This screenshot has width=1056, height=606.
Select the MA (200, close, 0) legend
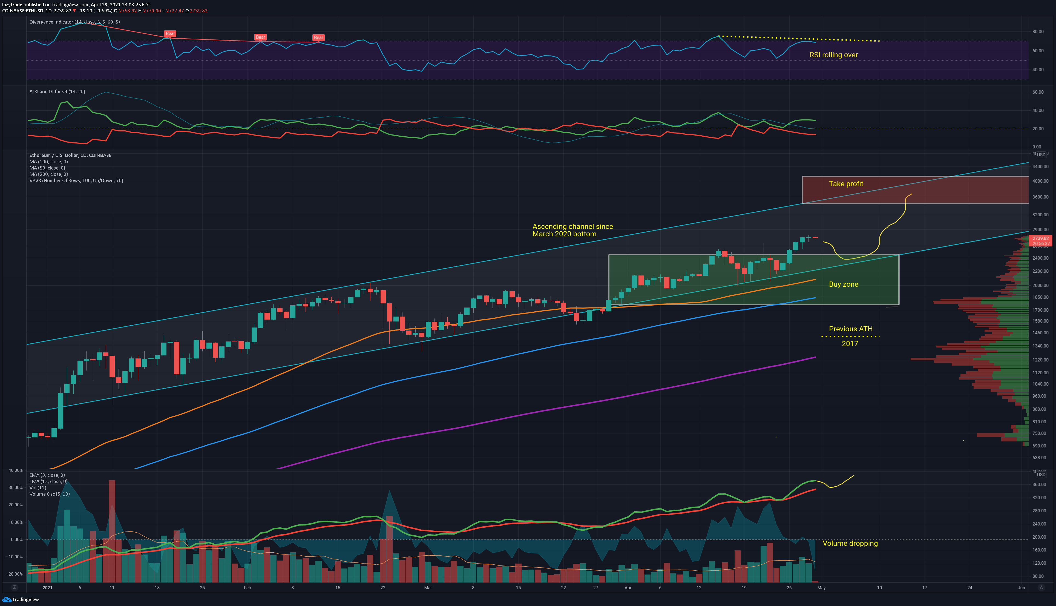coord(49,174)
